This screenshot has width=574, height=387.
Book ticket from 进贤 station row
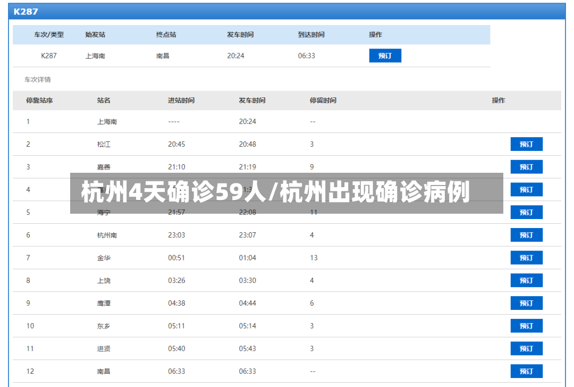coord(526,349)
